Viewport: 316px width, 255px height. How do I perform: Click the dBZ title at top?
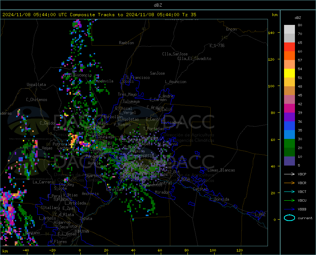[x=158, y=5]
